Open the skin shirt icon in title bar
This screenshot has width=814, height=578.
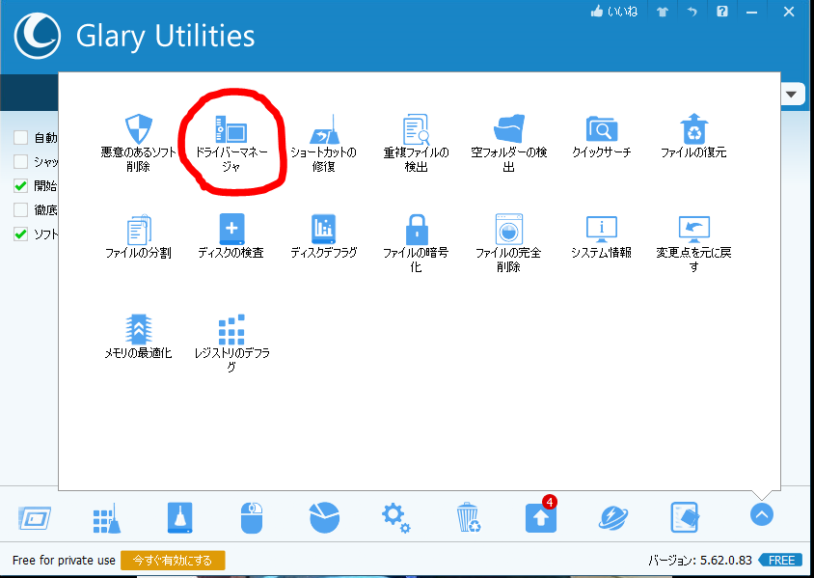pyautogui.click(x=663, y=12)
